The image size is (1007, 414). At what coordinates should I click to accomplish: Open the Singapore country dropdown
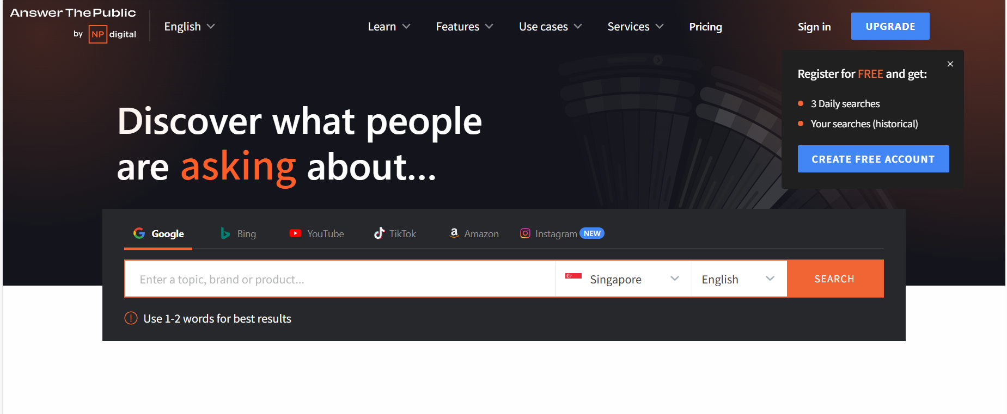623,279
